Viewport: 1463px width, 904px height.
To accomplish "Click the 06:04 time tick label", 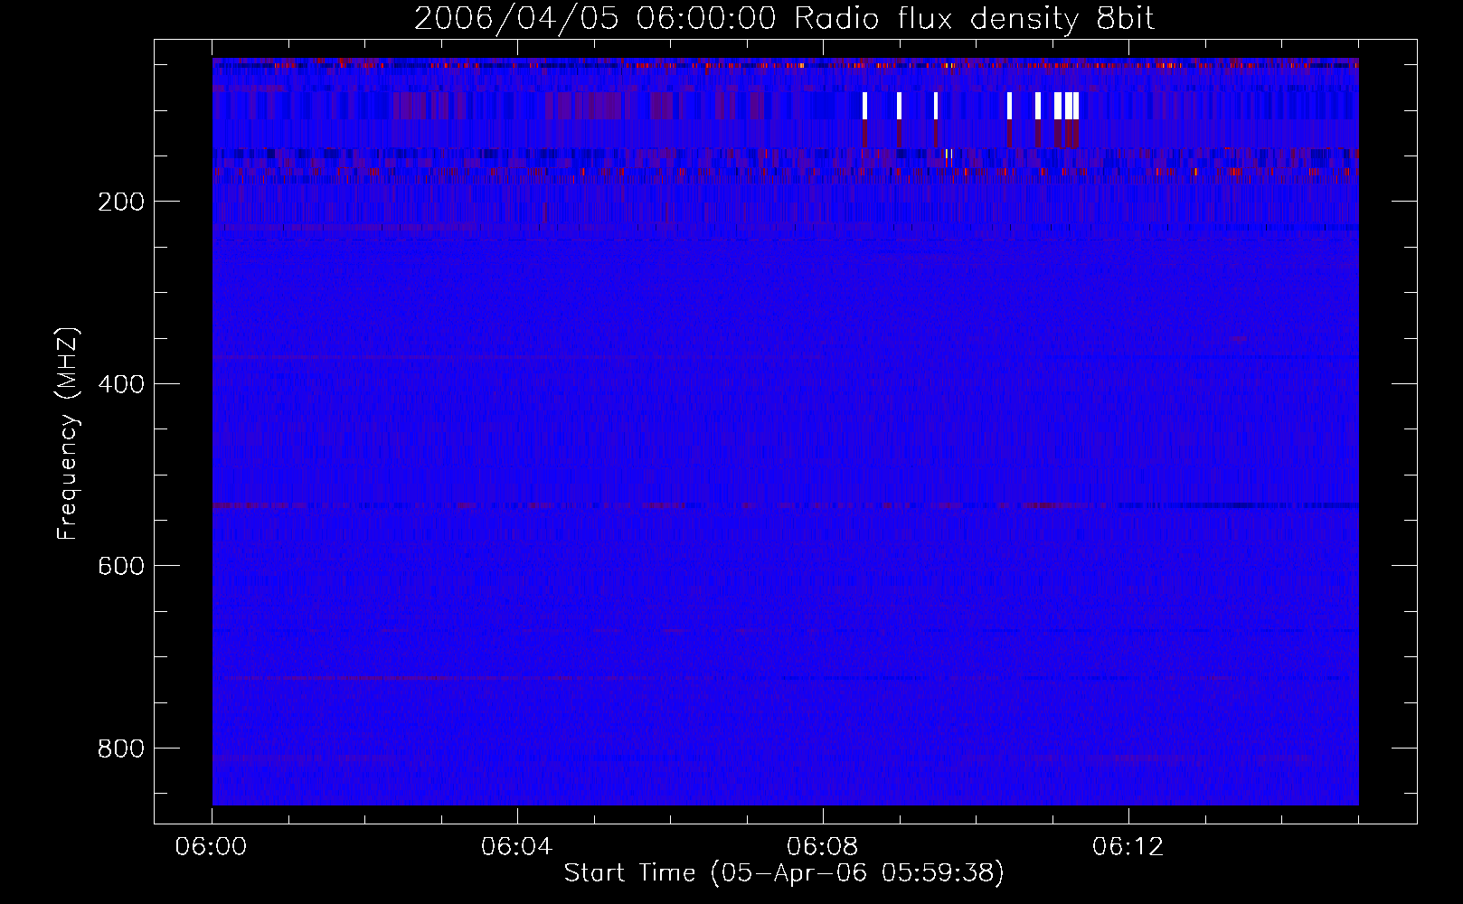I will 517,847.
